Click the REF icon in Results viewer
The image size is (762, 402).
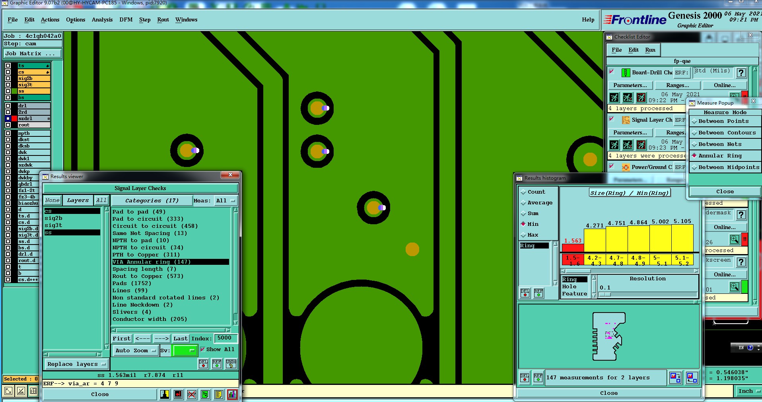pos(217,363)
